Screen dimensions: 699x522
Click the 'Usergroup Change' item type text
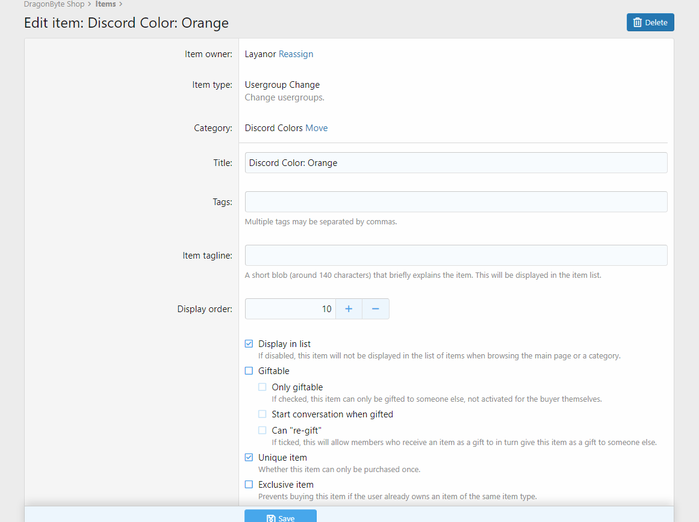tap(282, 85)
